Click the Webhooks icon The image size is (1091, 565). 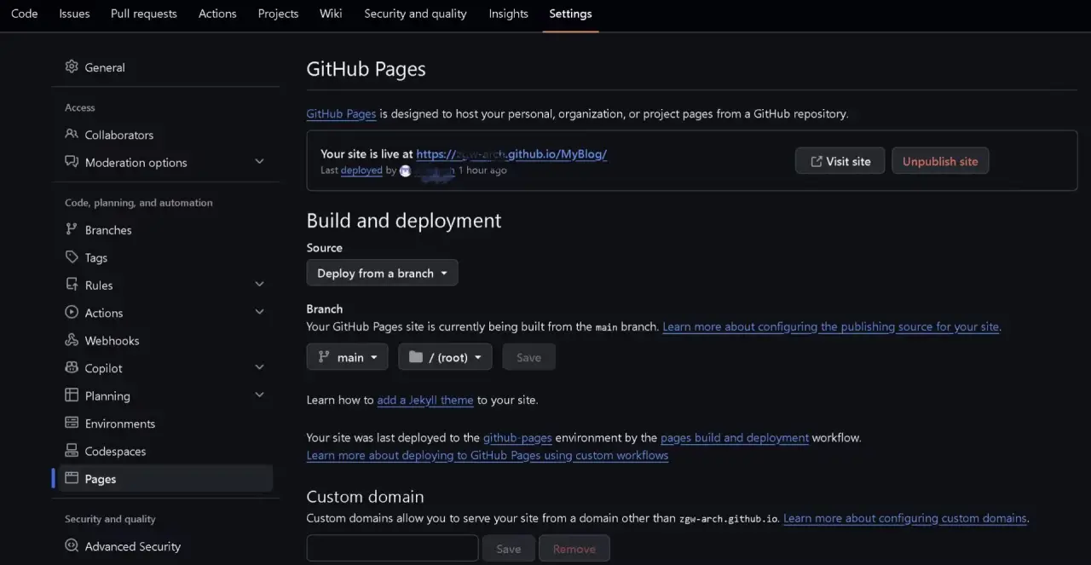(72, 340)
